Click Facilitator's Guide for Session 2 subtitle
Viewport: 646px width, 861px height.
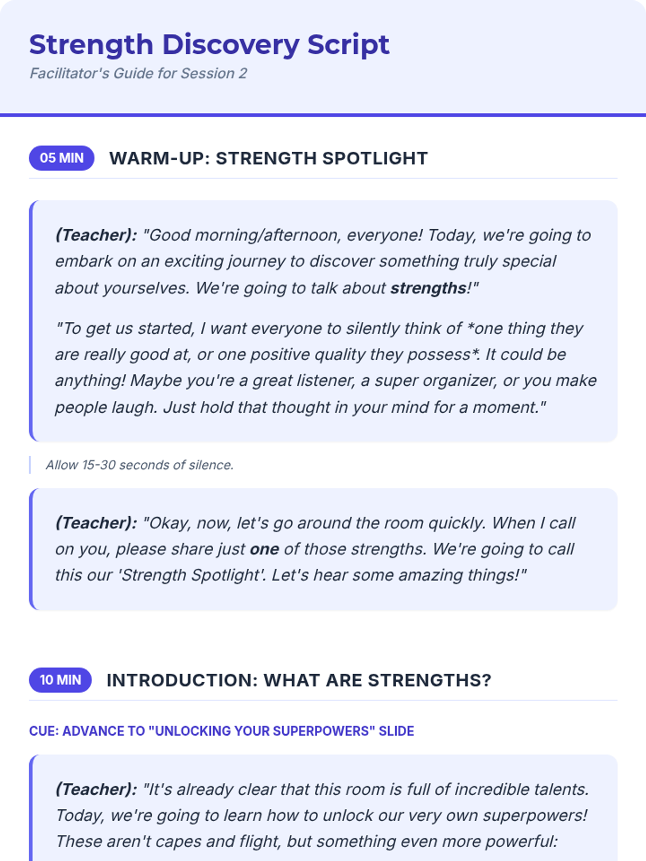click(x=138, y=74)
